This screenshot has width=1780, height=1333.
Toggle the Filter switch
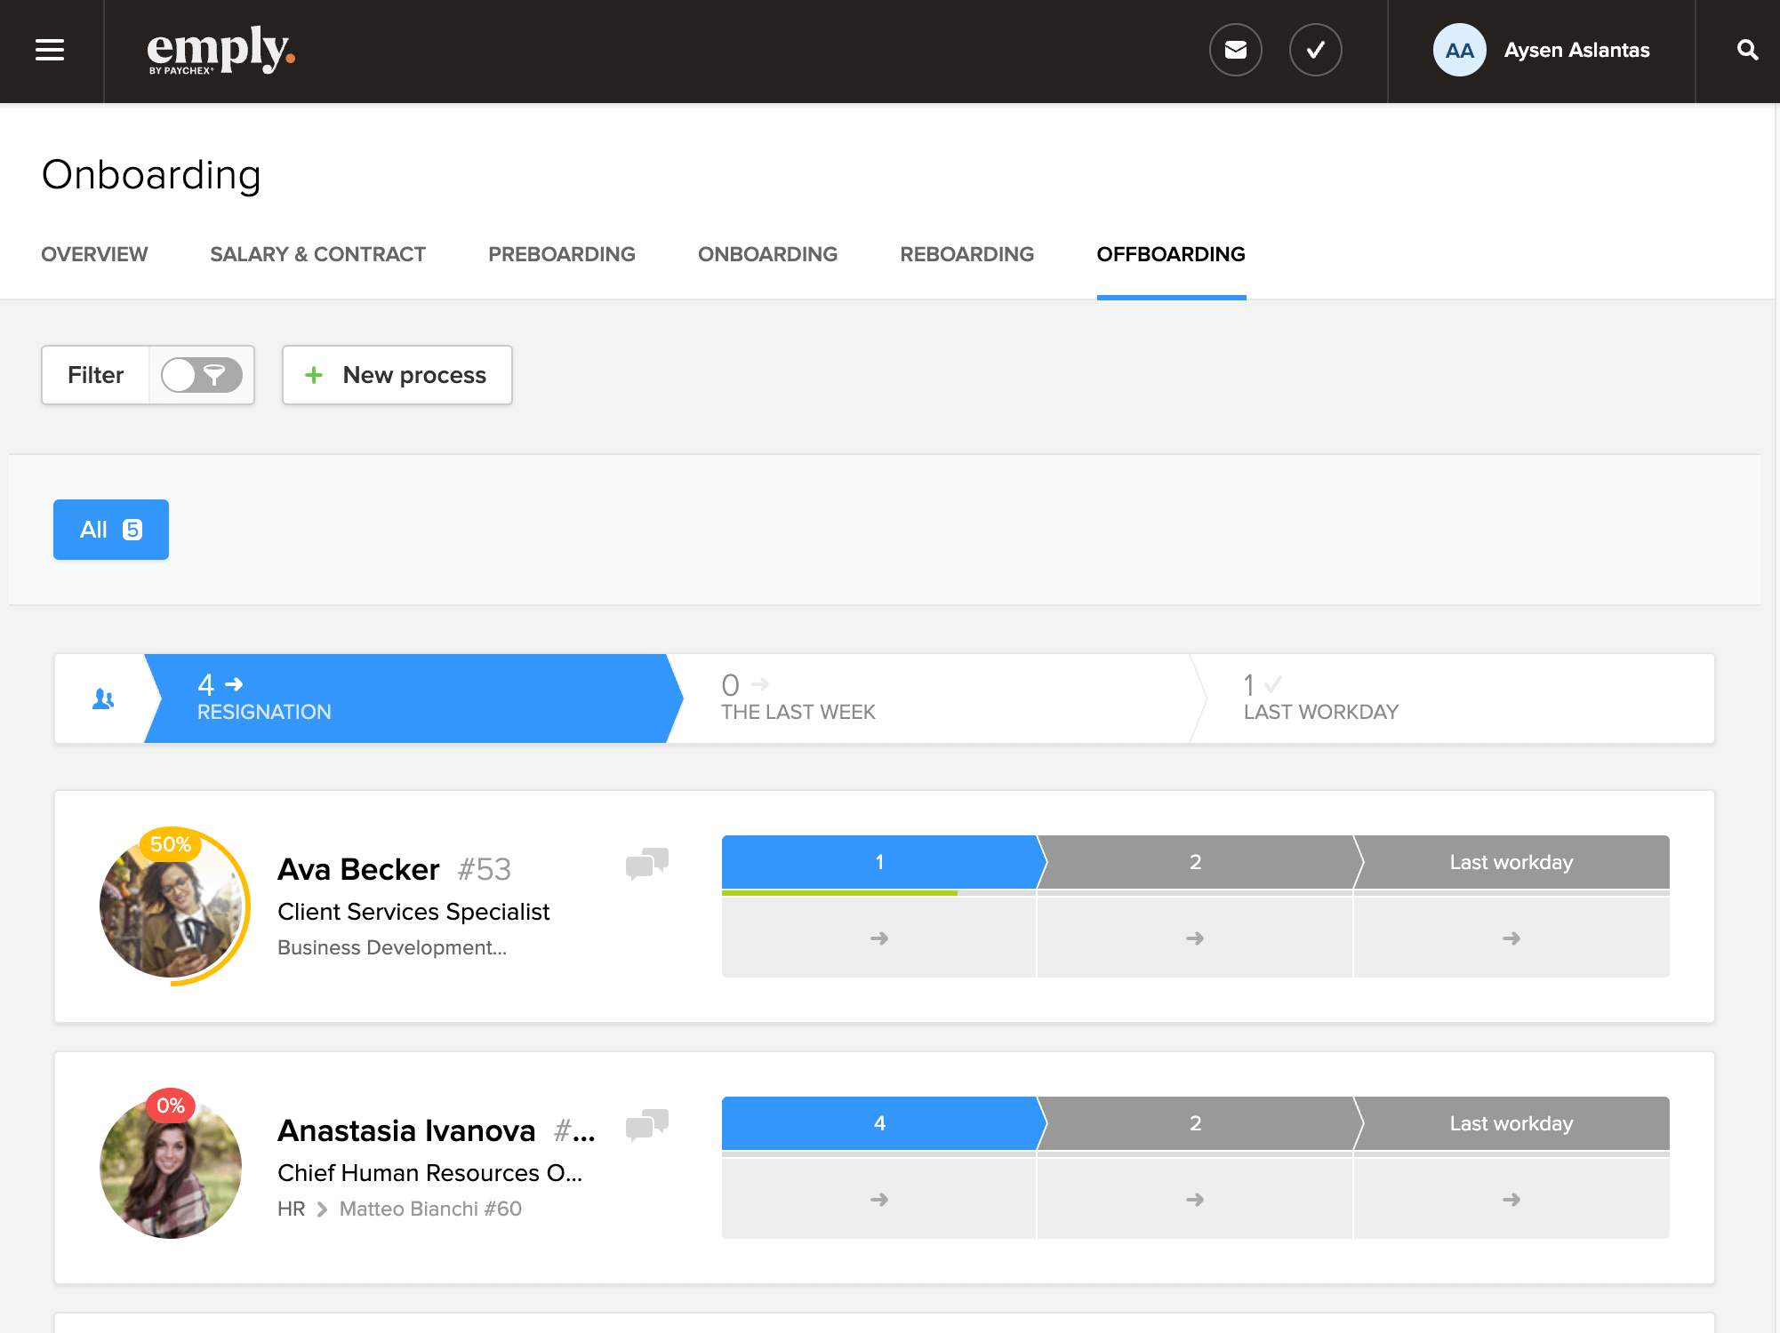click(x=201, y=375)
